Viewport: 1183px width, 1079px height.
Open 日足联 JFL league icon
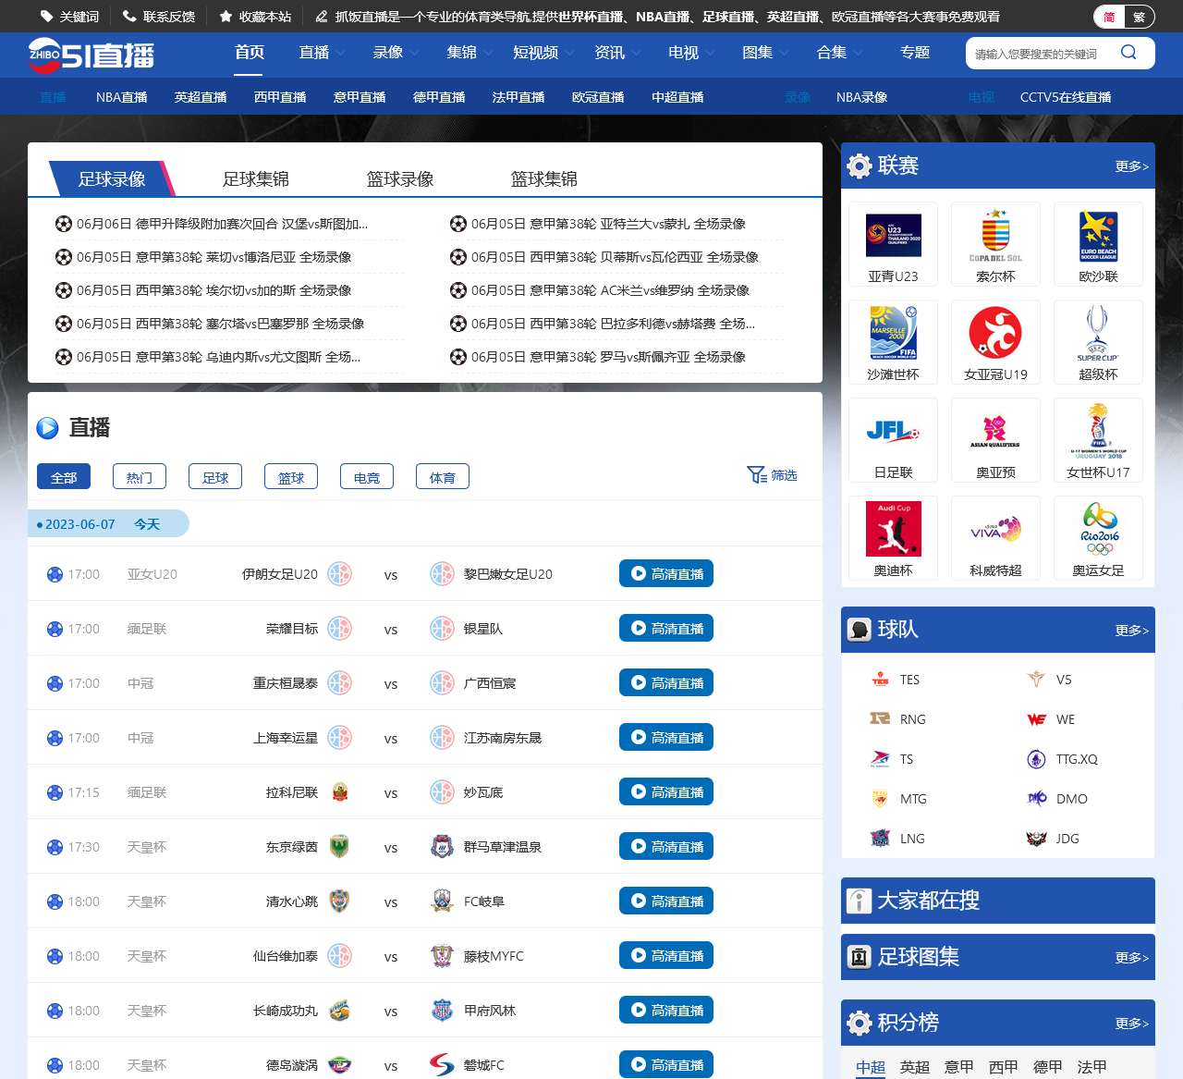pos(894,431)
